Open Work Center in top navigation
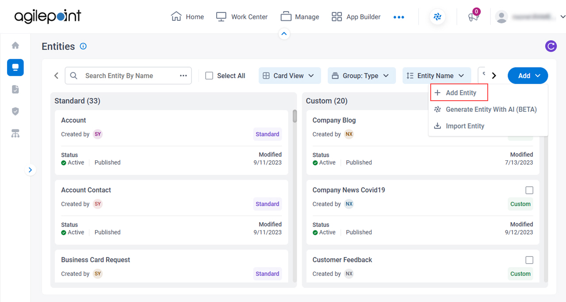566x302 pixels. [x=242, y=17]
